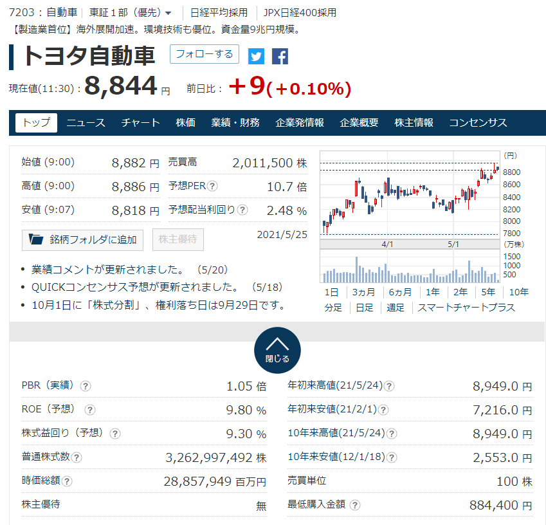Set chart range to 5年
Image resolution: width=546 pixels, height=525 pixels.
[x=488, y=292]
